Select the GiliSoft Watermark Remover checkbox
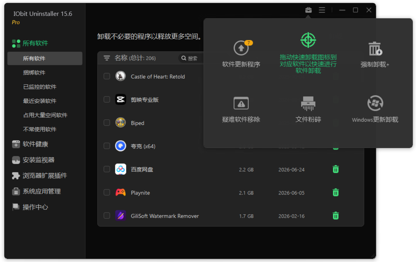The height and width of the screenshot is (262, 416). pyautogui.click(x=107, y=216)
